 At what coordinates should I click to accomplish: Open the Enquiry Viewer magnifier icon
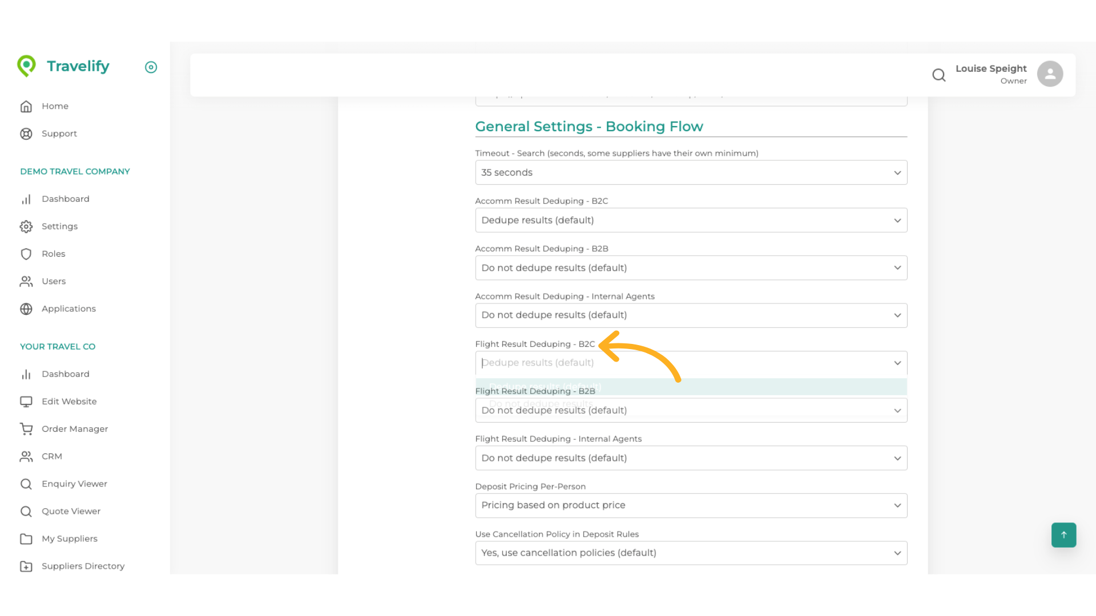coord(26,484)
